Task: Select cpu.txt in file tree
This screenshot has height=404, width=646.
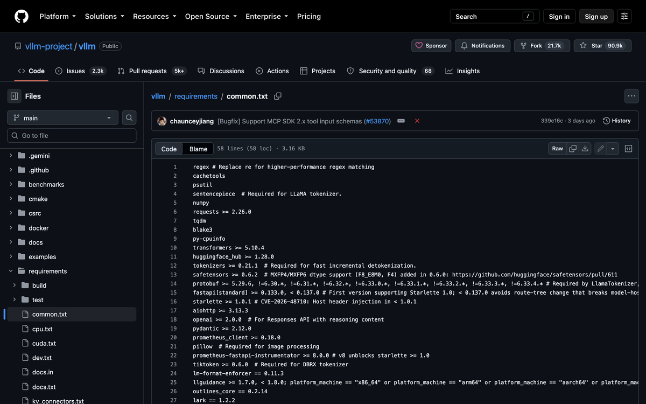Action: (x=42, y=329)
